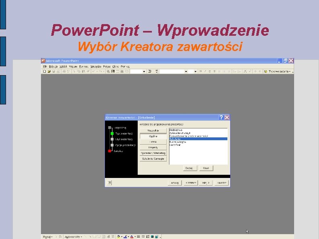The height and width of the screenshot is (239, 319).
Task: Click the Underline formatting icon
Action: click(210, 71)
